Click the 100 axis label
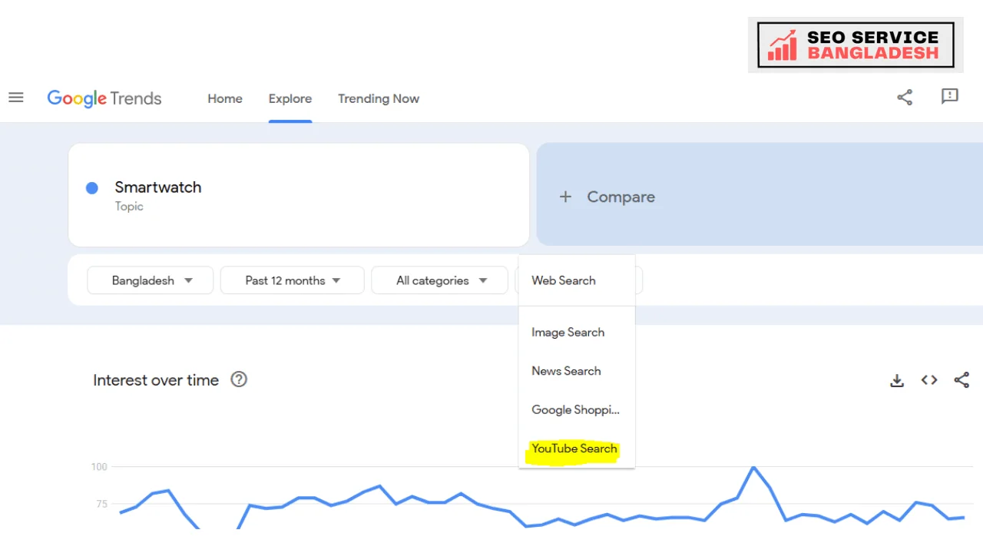 point(99,467)
